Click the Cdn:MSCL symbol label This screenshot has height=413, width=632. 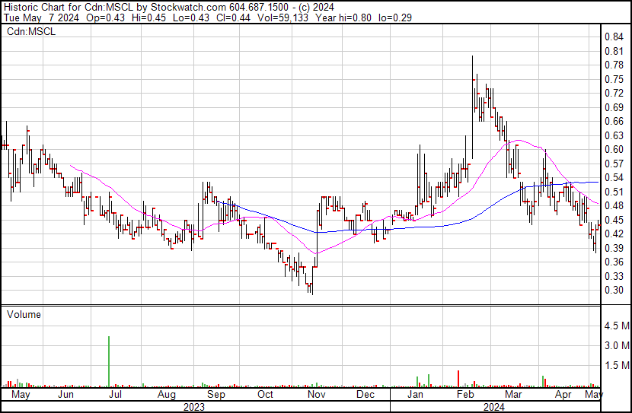click(x=27, y=32)
